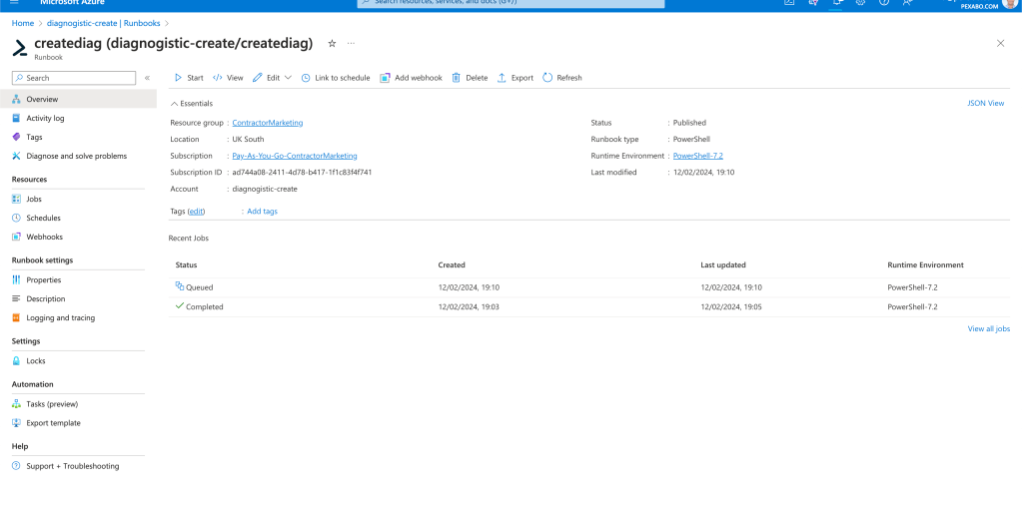Viewport: 1022px width, 508px height.
Task: Click the Created column header
Action: 452,265
